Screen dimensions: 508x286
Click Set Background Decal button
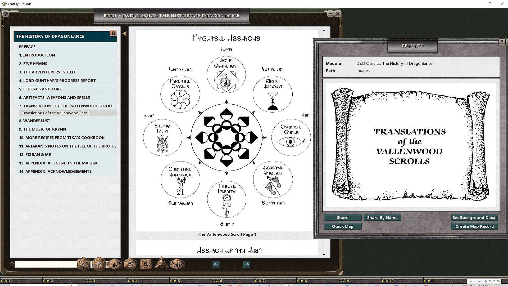(x=474, y=218)
